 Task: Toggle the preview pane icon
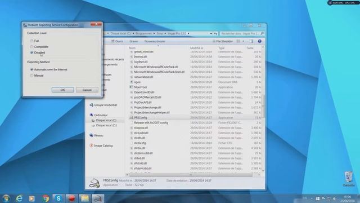pyautogui.click(x=251, y=41)
